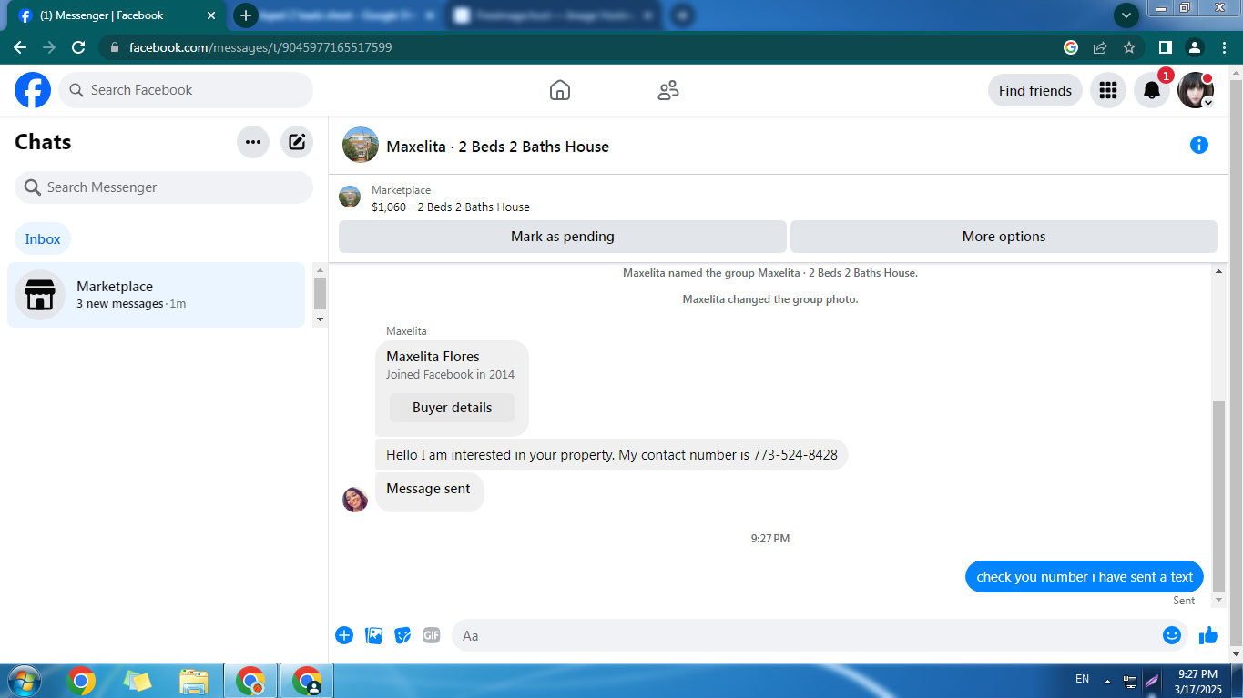Click the Search Messenger field
Image resolution: width=1243 pixels, height=698 pixels.
164,187
